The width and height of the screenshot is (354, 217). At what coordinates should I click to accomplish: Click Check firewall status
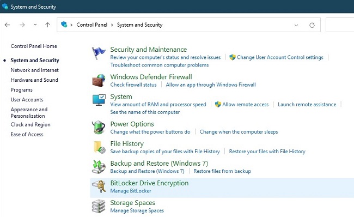pos(133,85)
